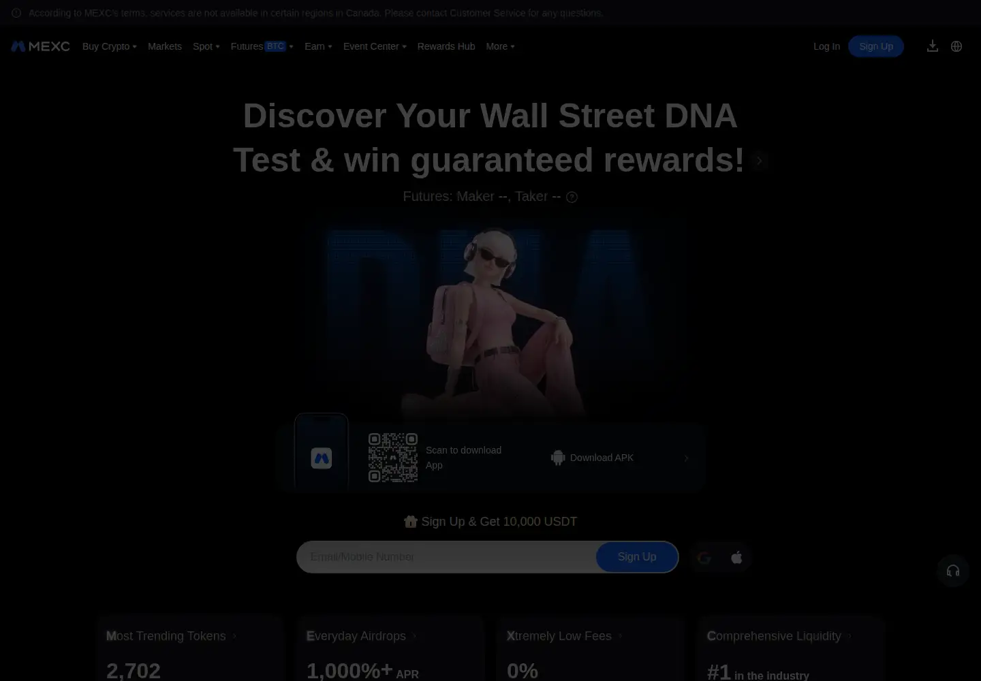The image size is (981, 681).
Task: Expand the Buy Crypto dropdown
Action: pos(110,46)
